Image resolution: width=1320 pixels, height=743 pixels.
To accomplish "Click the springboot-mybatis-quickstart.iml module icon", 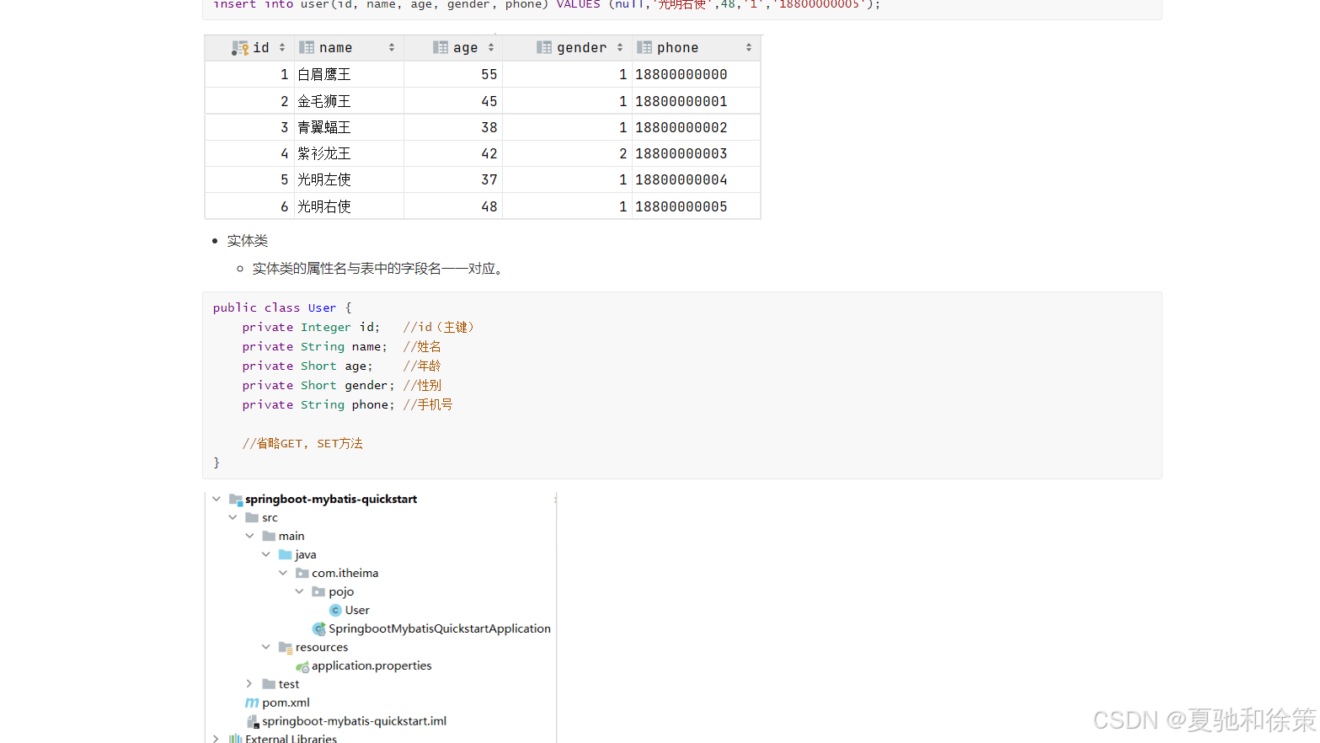I will (x=254, y=721).
